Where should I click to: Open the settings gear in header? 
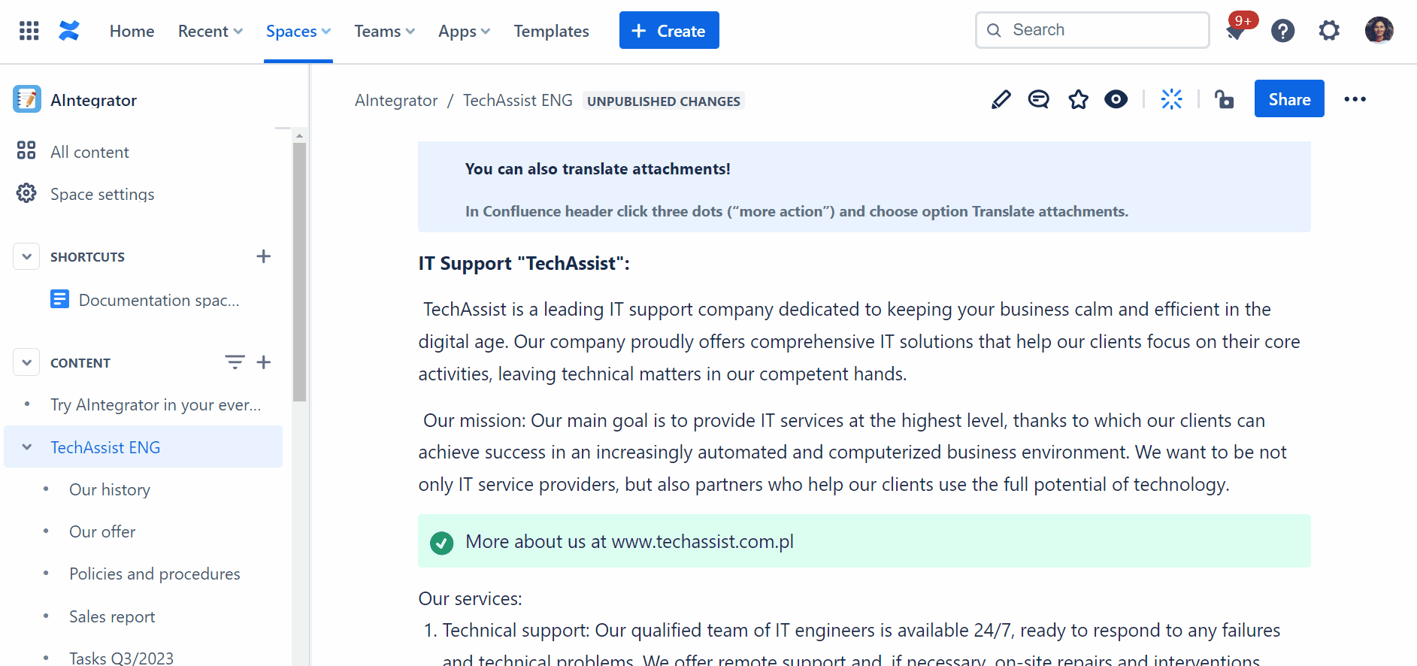[1329, 31]
